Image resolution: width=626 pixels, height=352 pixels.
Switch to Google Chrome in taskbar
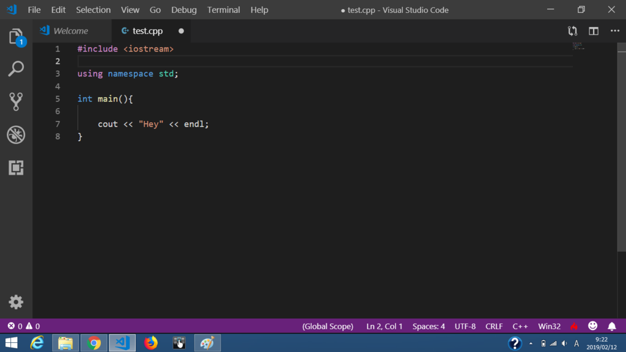[x=94, y=343]
